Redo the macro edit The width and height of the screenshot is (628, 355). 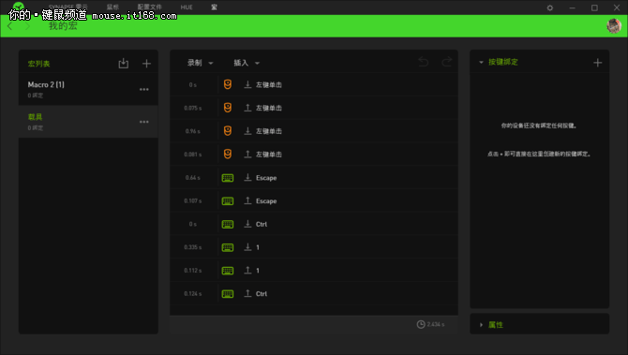click(x=446, y=62)
